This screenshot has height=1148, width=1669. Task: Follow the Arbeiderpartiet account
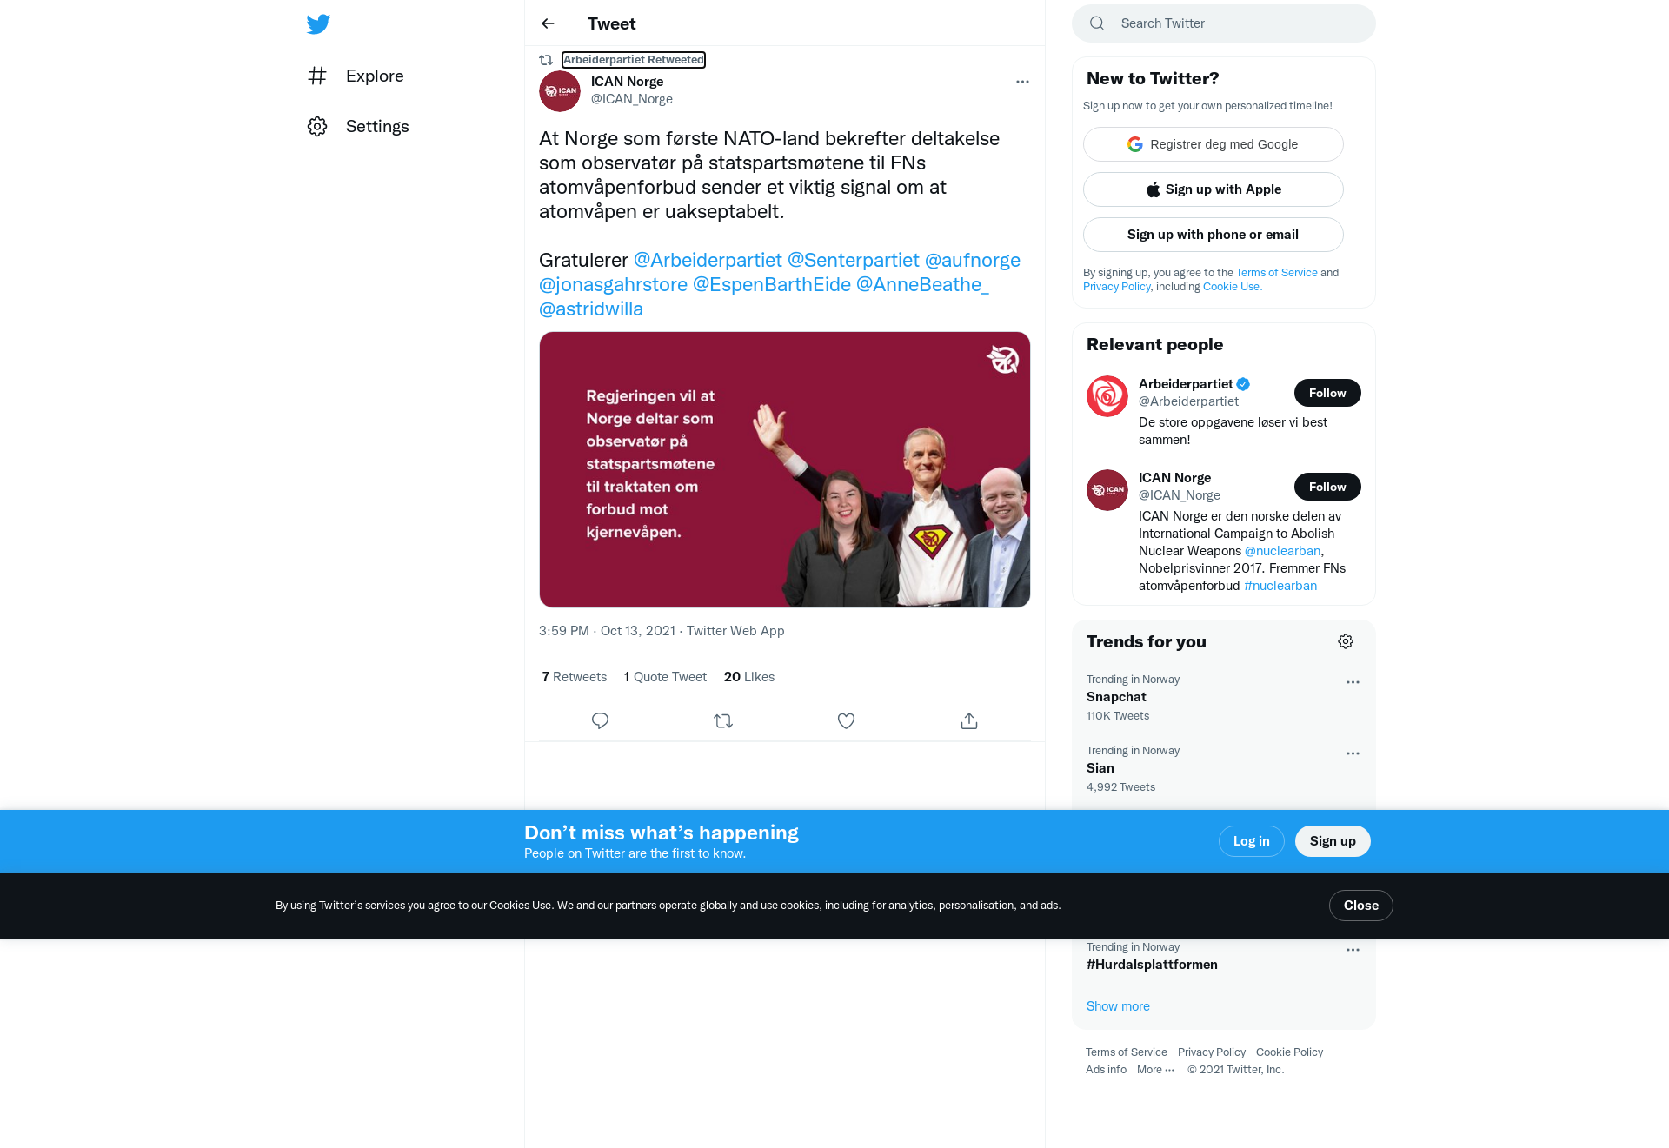[1327, 393]
